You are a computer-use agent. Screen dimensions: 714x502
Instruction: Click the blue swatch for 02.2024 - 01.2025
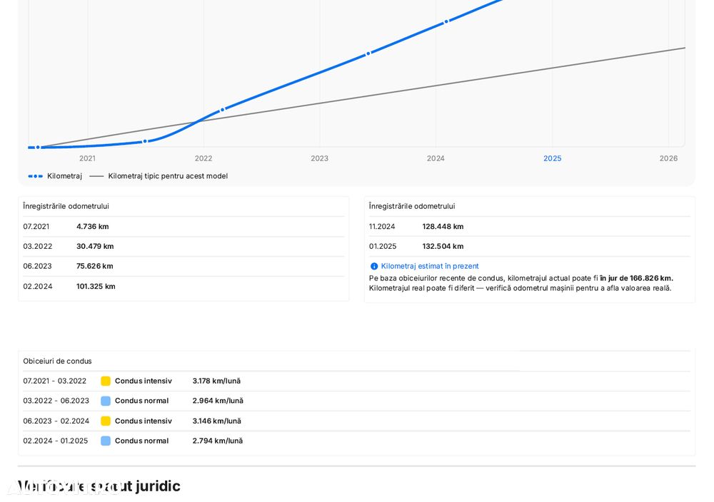point(106,441)
